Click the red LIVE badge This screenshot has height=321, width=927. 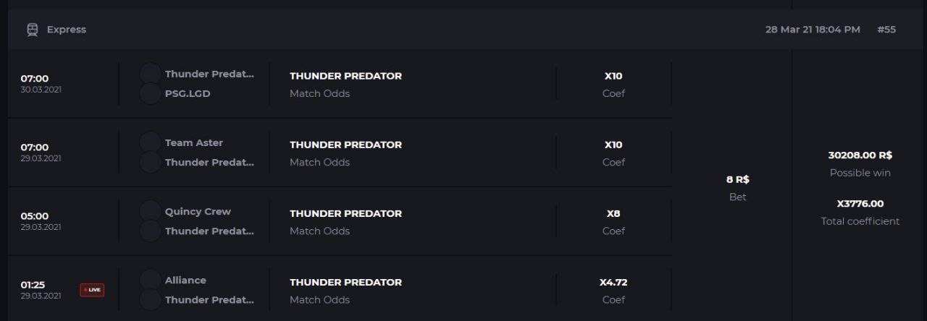[x=92, y=290]
